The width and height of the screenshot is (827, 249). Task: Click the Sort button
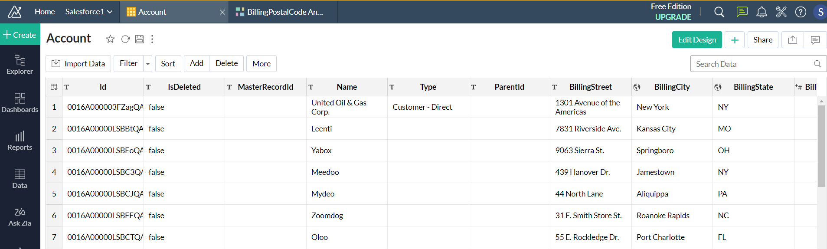pyautogui.click(x=168, y=64)
